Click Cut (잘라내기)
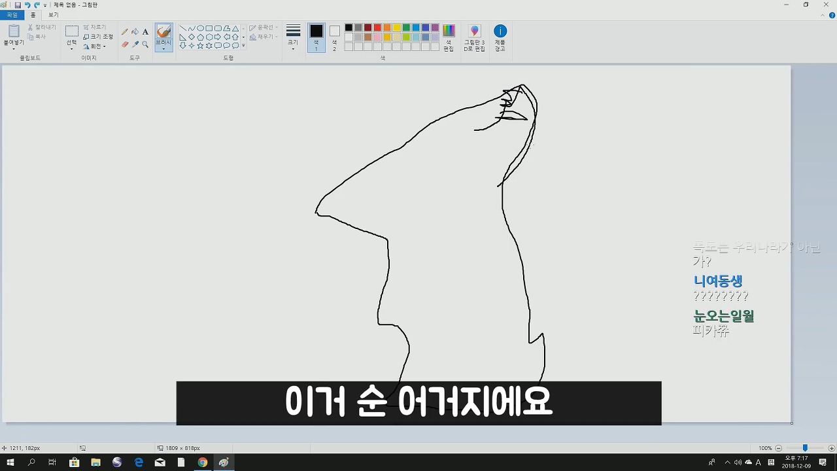 42,27
